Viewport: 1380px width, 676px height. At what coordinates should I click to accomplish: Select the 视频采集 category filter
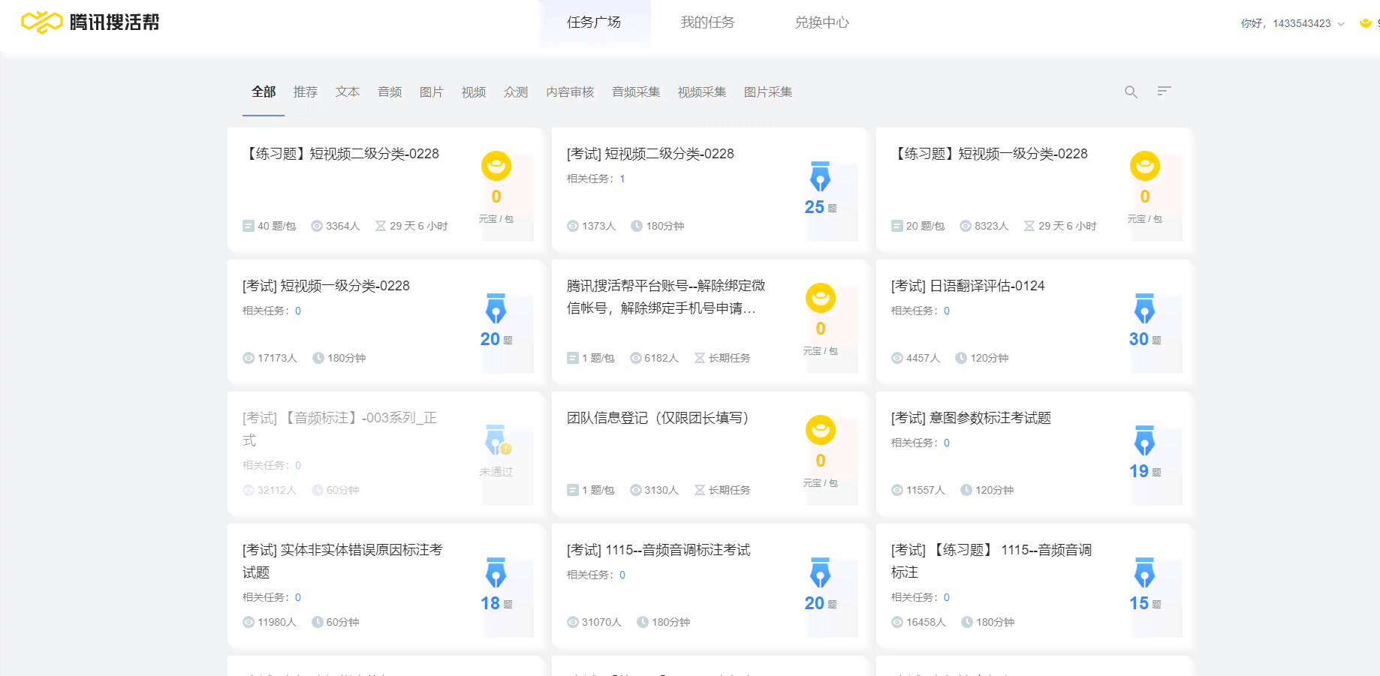[702, 92]
